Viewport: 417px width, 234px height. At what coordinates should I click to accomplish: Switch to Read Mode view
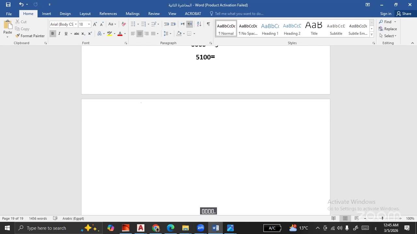click(x=334, y=218)
